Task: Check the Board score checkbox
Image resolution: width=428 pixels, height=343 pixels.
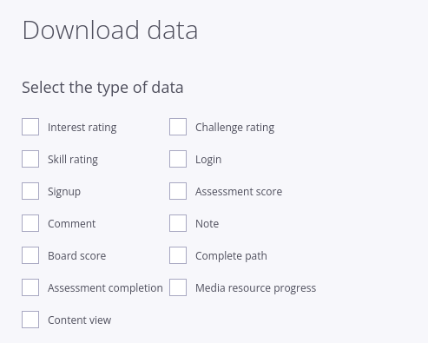Action: click(30, 255)
